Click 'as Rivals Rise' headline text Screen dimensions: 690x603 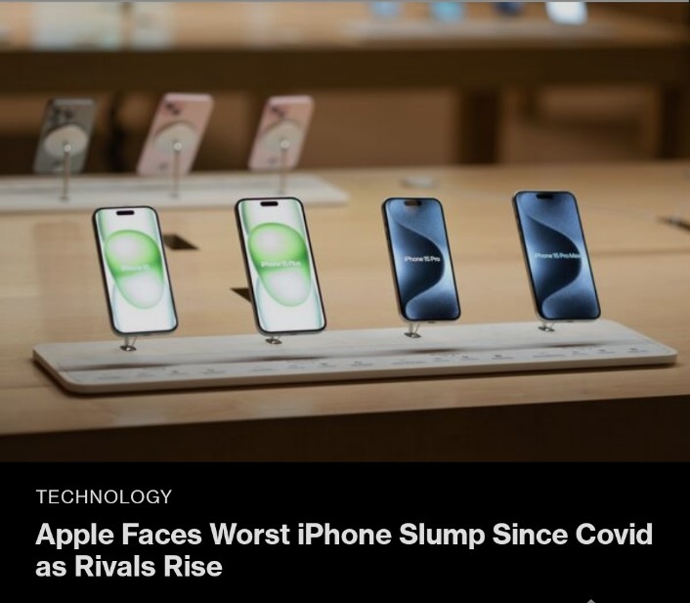(x=128, y=566)
